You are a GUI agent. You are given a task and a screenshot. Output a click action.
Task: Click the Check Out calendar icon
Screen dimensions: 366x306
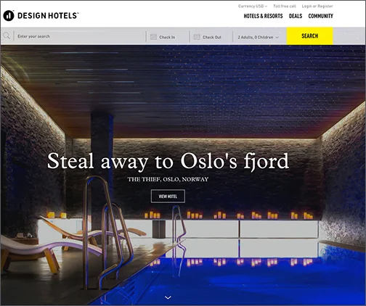(x=197, y=37)
